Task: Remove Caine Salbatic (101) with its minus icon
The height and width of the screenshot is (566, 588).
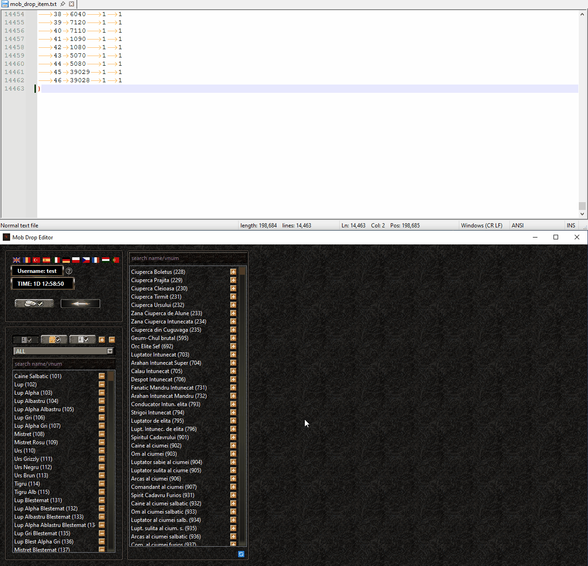Action: point(102,376)
